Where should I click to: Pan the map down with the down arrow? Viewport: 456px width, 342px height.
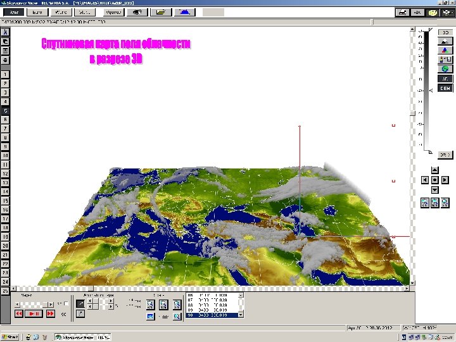click(x=434, y=190)
